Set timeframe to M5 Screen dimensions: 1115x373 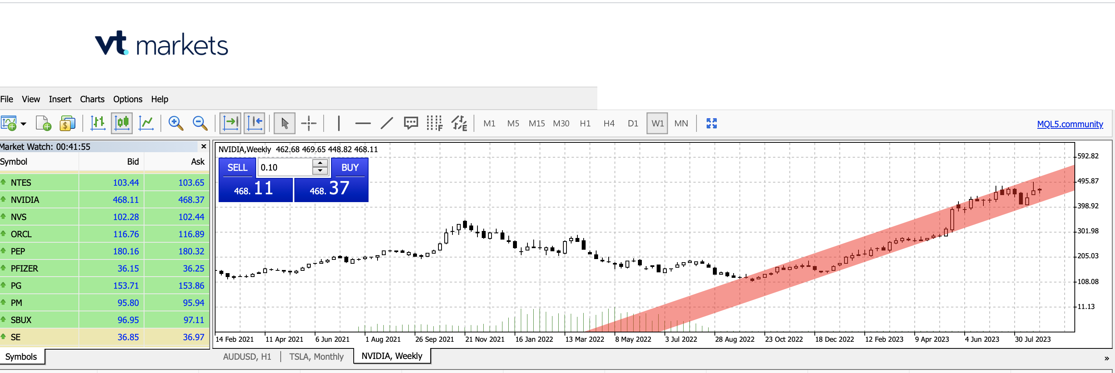(x=513, y=123)
